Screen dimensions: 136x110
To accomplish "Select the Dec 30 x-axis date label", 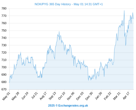I will coord(89,96).
